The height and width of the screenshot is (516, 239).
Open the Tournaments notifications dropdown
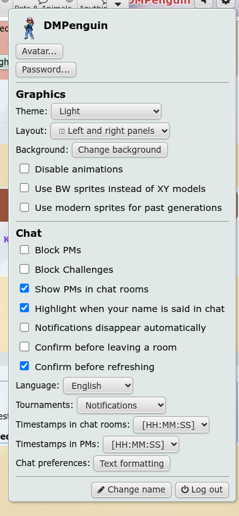click(x=121, y=405)
